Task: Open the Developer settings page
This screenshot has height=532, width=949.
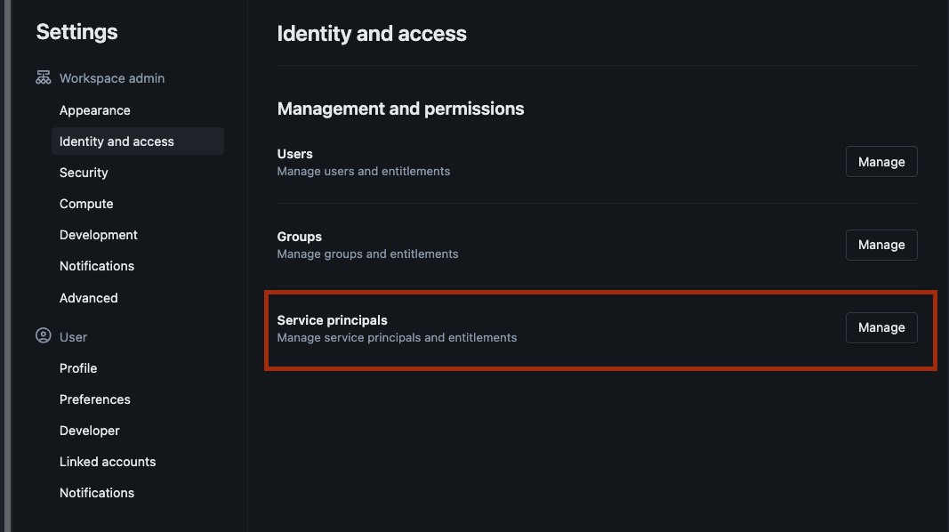Action: pyautogui.click(x=89, y=431)
